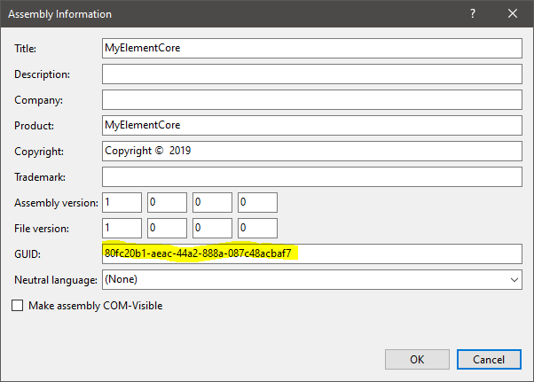Select the second Assembly version box
Viewport: 534px width, 382px height.
[x=167, y=202]
